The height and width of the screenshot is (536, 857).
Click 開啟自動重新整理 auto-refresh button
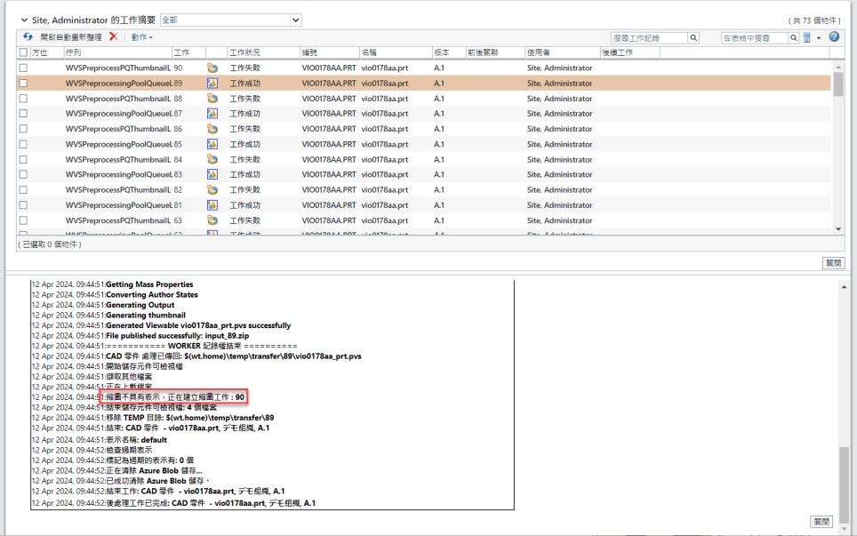pos(71,37)
